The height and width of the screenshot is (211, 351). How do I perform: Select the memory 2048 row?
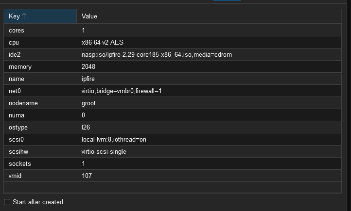(x=173, y=66)
